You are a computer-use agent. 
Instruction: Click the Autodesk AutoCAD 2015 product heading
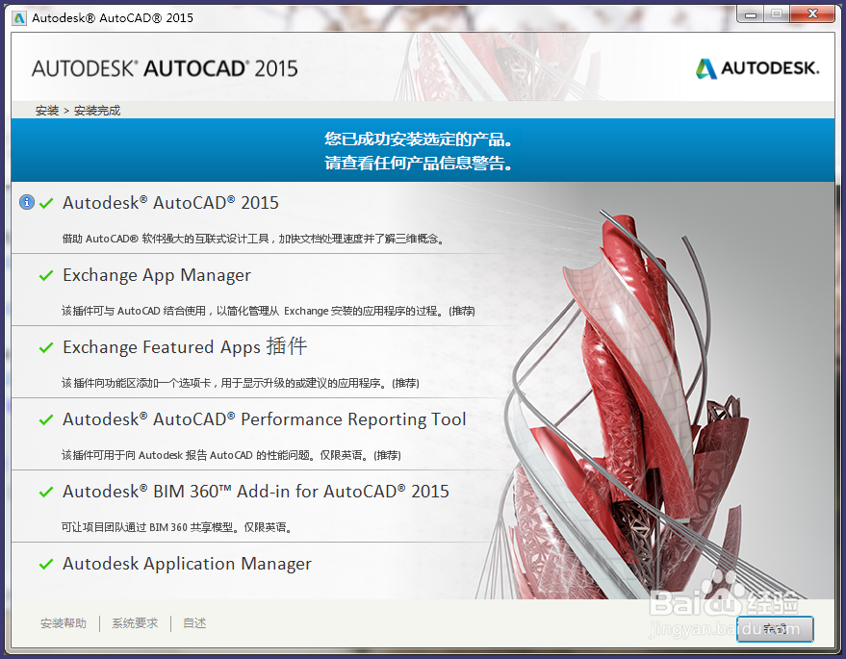coord(170,203)
